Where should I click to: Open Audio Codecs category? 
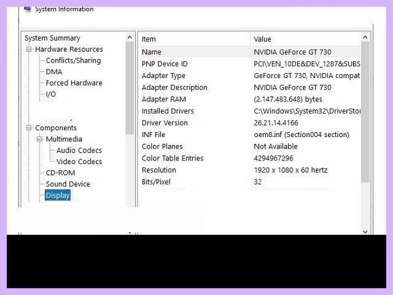(79, 150)
